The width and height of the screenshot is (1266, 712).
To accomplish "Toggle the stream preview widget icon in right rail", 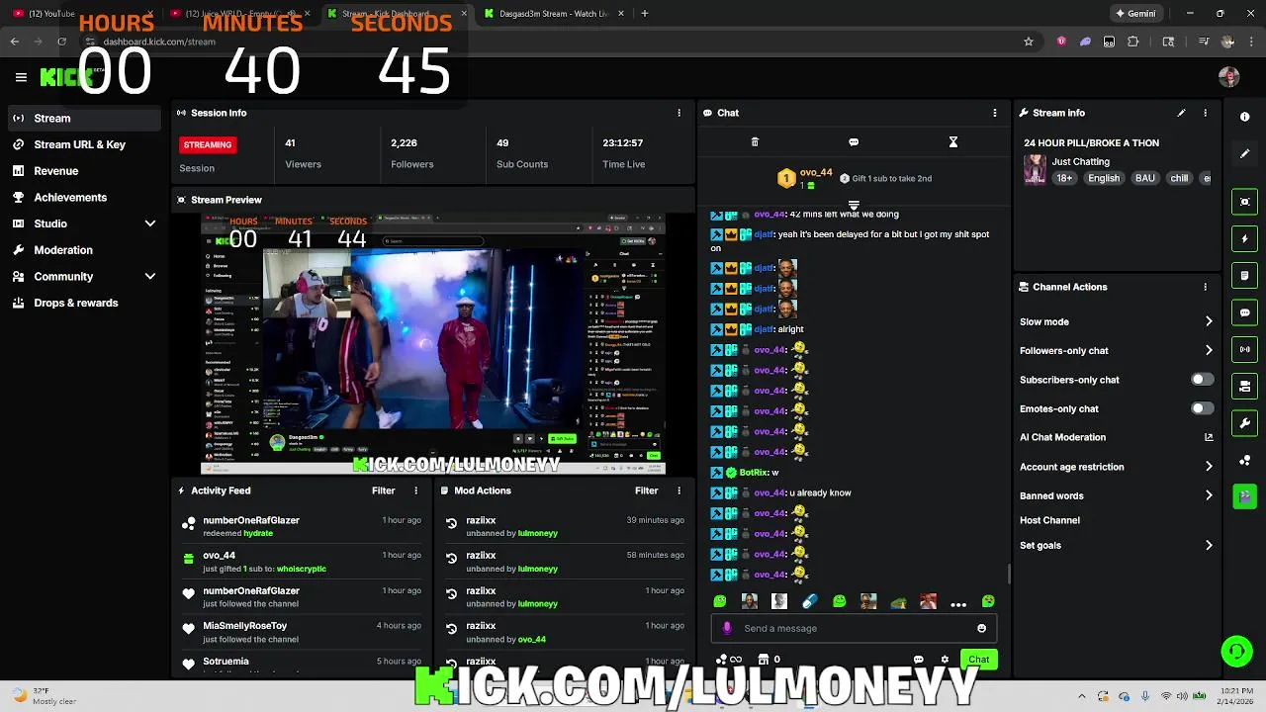I will coord(1244,202).
